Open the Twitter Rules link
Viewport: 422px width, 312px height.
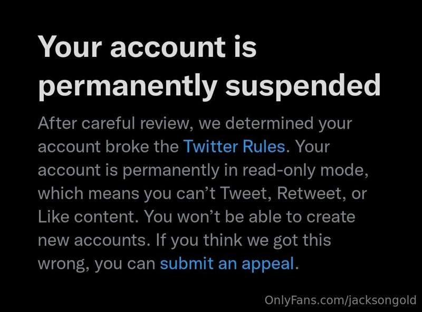[234, 147]
